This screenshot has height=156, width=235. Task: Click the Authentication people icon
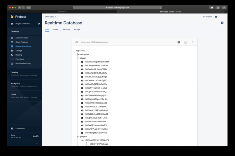(x=12, y=38)
